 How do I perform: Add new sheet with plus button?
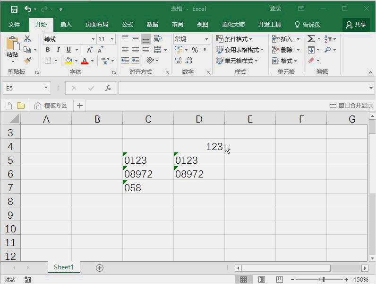(100, 267)
